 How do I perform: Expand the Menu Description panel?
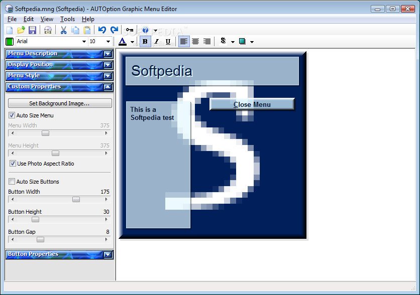click(108, 54)
